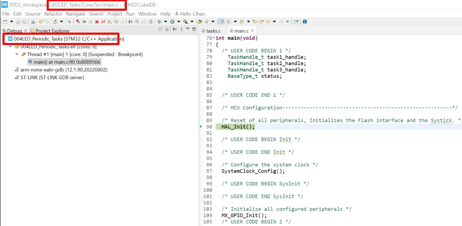Click Collapse All in the Debug view
Viewport: 462px width, 226px height.
click(160, 29)
